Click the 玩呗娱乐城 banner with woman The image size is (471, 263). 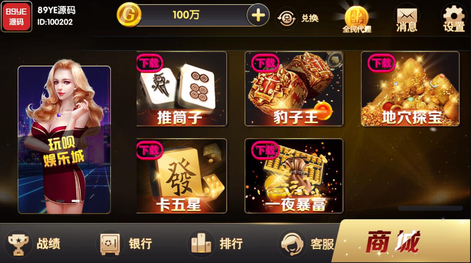64,140
